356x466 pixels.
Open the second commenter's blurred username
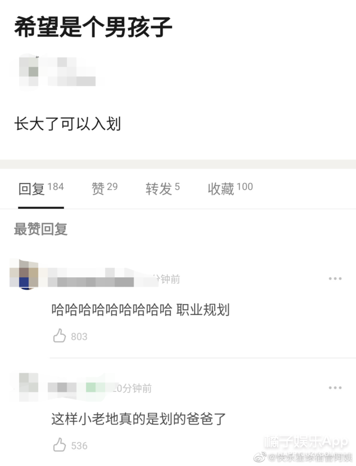tap(82, 386)
